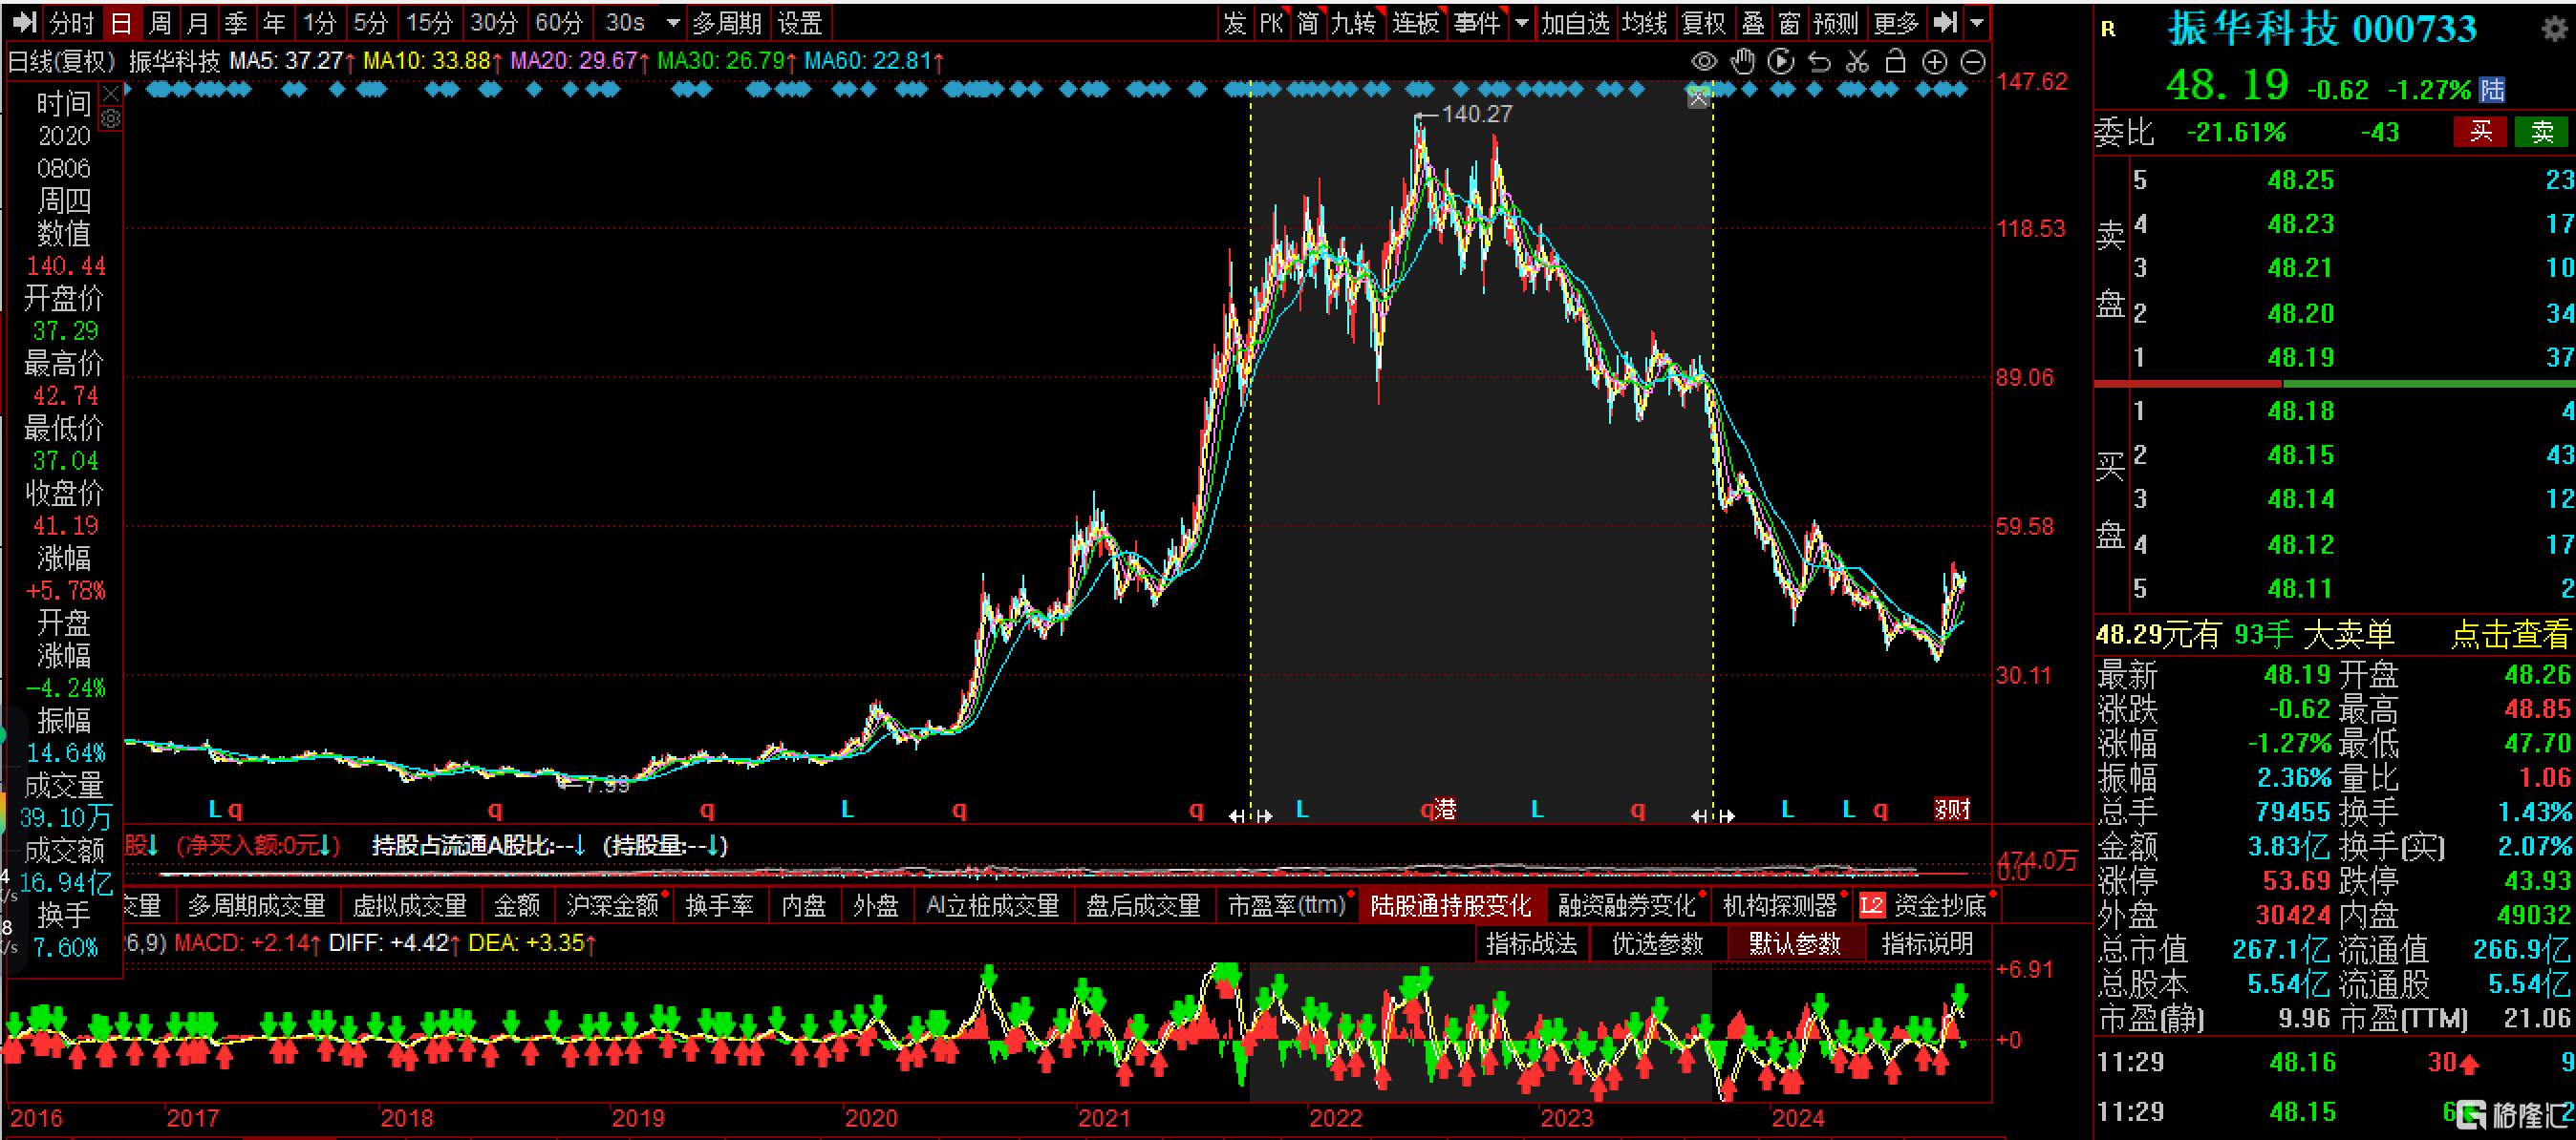Select the scissors cut tool
Viewport: 2576px width, 1140px height.
point(1857,62)
